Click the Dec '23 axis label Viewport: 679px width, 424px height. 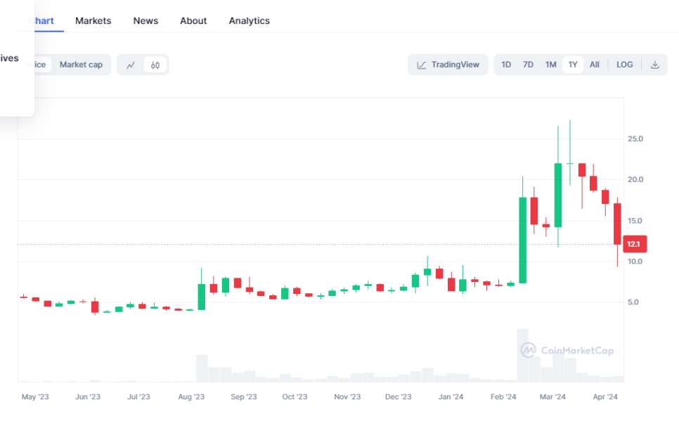coord(398,397)
